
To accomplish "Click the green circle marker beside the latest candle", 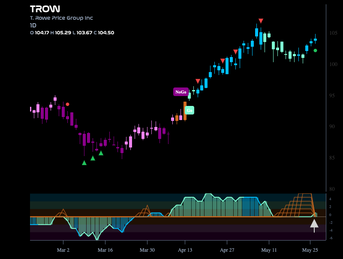I will pyautogui.click(x=315, y=51).
